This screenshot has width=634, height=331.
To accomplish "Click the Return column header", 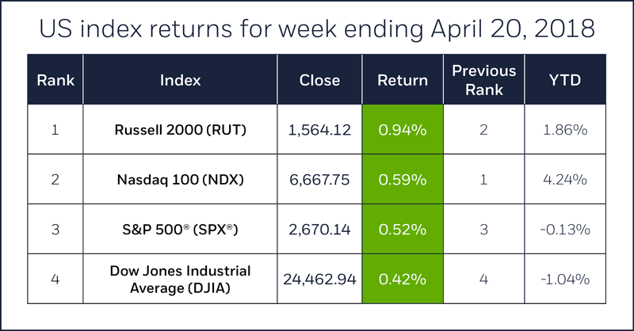I will pyautogui.click(x=403, y=80).
